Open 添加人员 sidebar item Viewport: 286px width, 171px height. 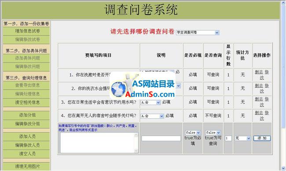click(x=27, y=137)
